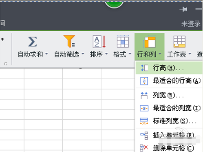The image size is (203, 152).
Task: Click the 工作表 icon
Action: point(179,42)
